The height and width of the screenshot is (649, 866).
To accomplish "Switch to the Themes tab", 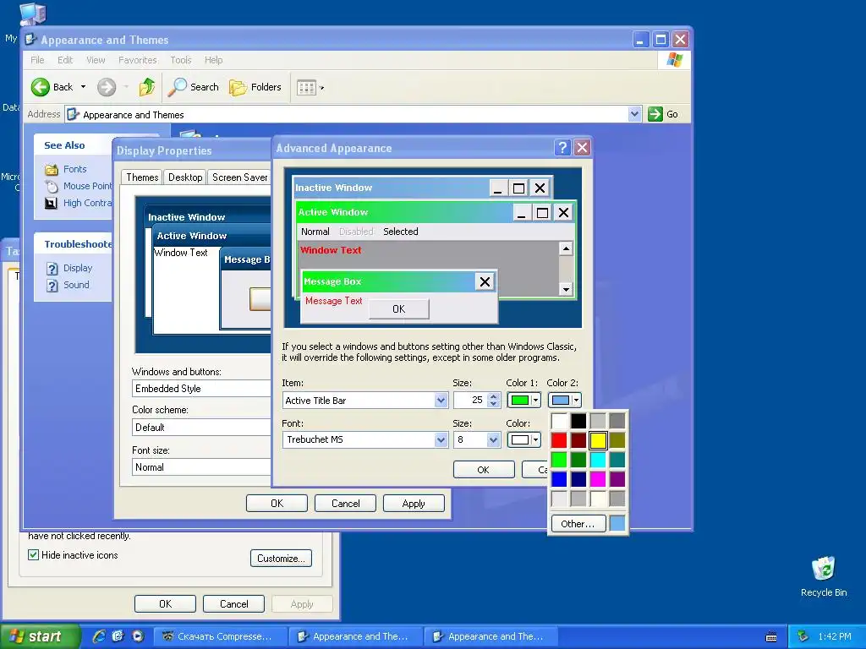I will click(x=142, y=177).
